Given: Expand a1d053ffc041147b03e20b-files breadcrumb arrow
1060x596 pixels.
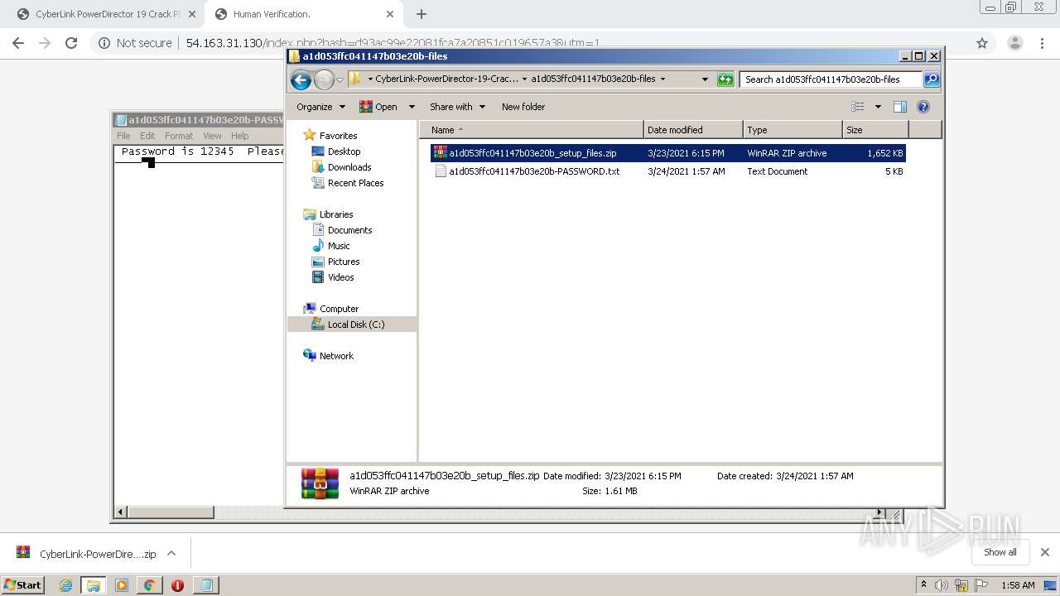Looking at the screenshot, I should [x=662, y=79].
